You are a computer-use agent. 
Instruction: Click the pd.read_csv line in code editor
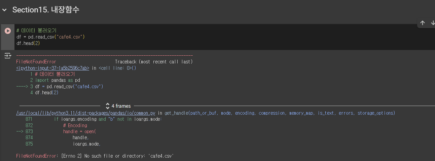50,37
